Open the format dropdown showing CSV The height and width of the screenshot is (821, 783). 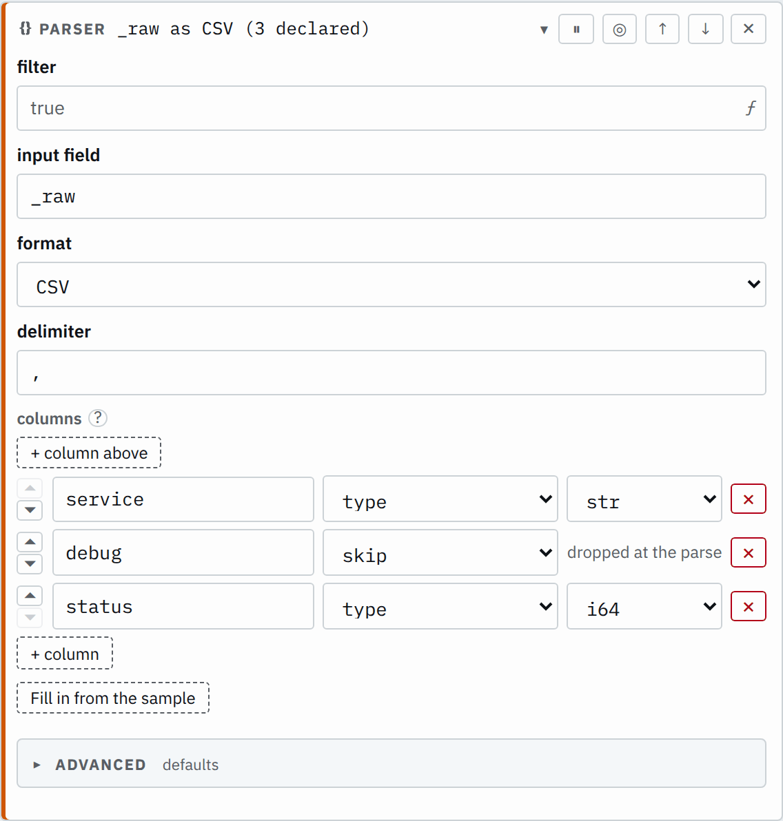pos(392,284)
